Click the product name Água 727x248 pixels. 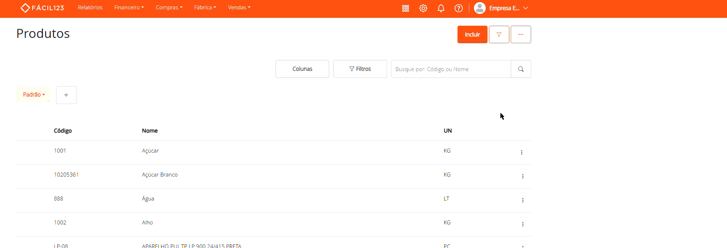click(148, 199)
